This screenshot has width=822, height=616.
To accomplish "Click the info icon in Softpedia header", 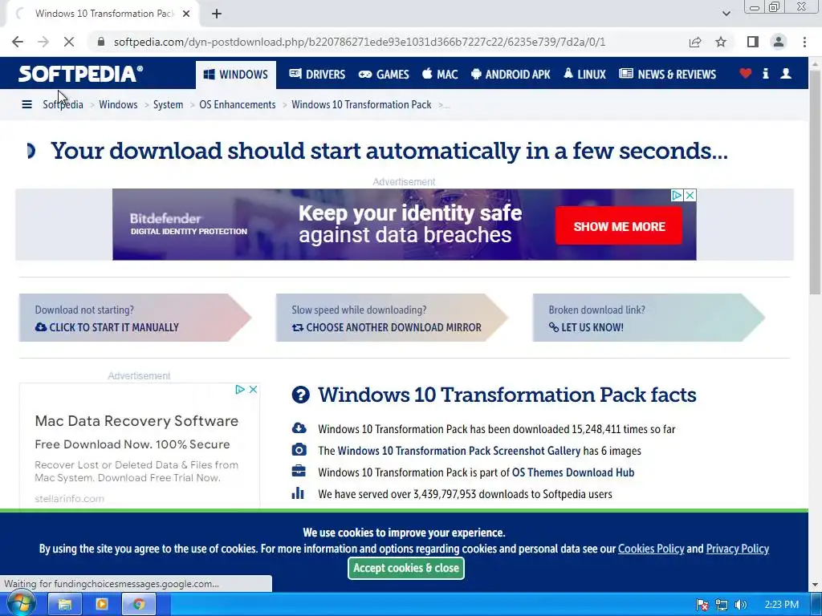I will point(765,74).
